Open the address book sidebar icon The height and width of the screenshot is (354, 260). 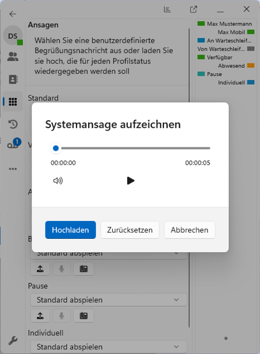click(x=13, y=79)
